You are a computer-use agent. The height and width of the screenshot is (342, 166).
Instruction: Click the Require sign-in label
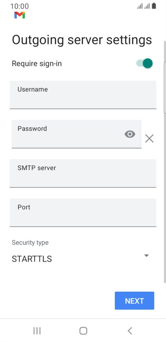click(36, 64)
